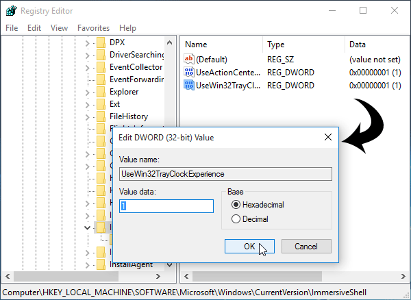
Task: Click the Value name field
Action: point(225,174)
